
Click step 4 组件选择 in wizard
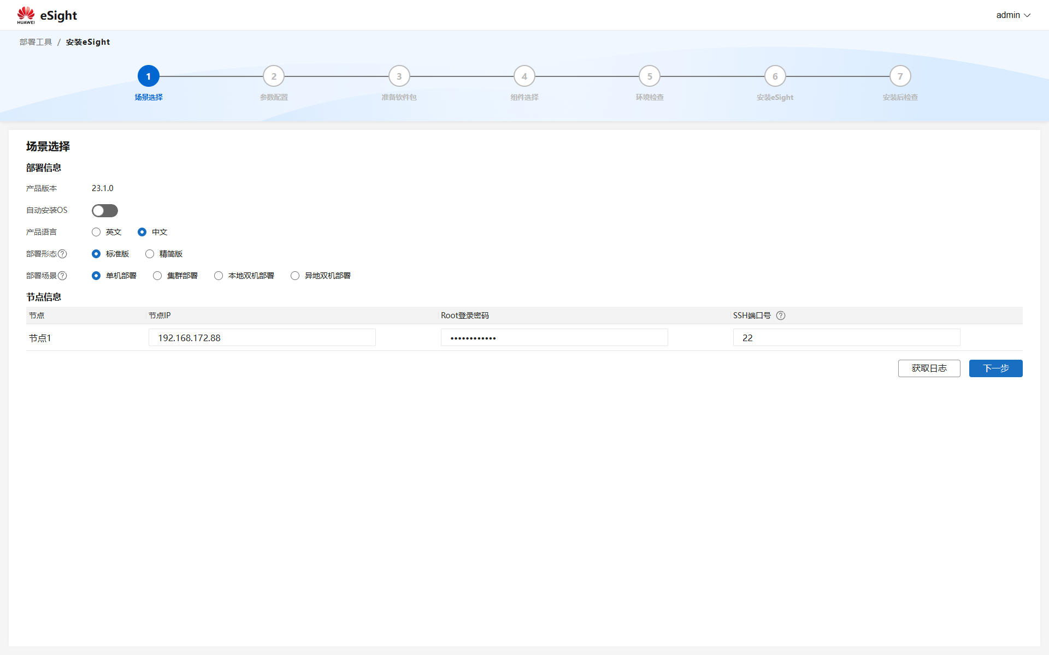coord(524,76)
